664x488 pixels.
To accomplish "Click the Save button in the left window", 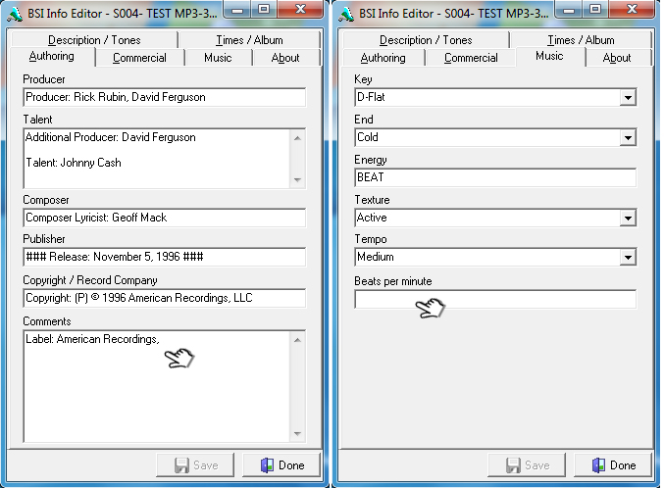I will pos(195,465).
